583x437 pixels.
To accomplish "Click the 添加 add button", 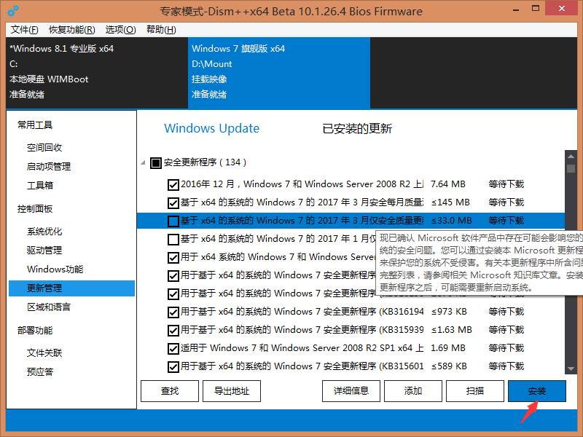I will pos(412,391).
